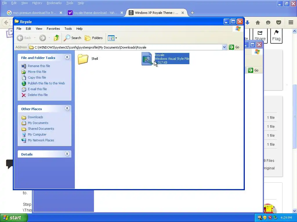The image size is (297, 222).
Task: Select the Royale visual style file icon
Action: click(x=147, y=59)
